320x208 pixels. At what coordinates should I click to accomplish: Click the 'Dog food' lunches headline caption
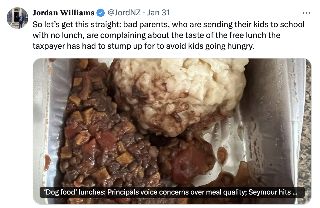click(x=172, y=192)
